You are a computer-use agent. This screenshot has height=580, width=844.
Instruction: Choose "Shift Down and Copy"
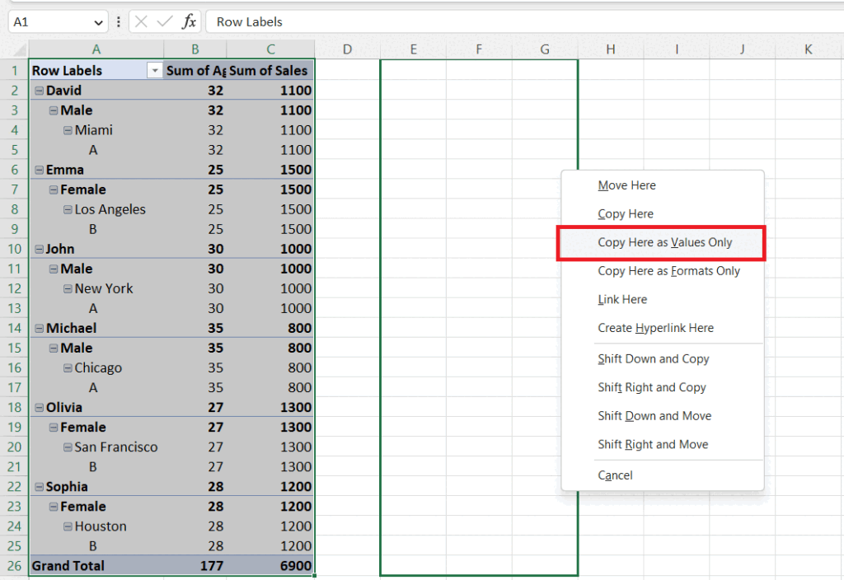pyautogui.click(x=653, y=358)
